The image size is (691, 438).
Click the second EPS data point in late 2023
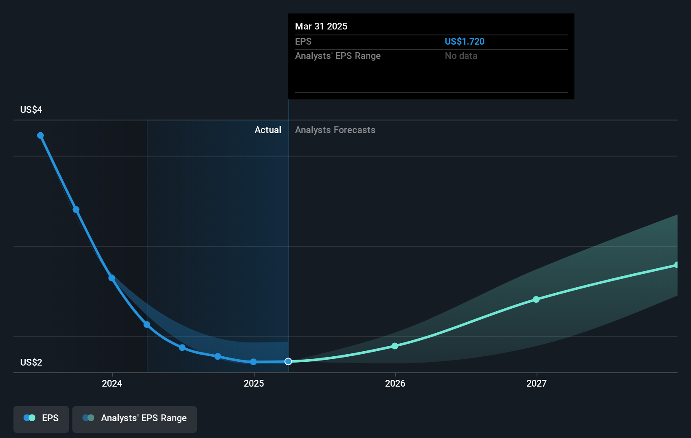click(76, 210)
